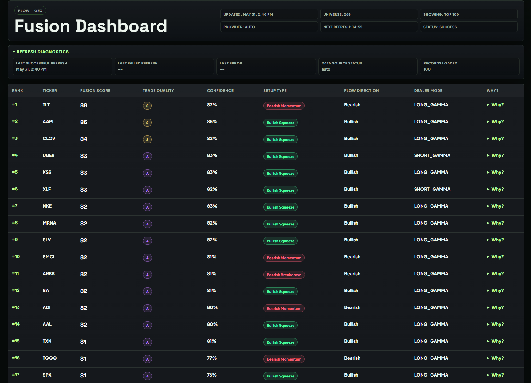Click the A quality badge for XLF
This screenshot has height=383, width=531.
[147, 190]
